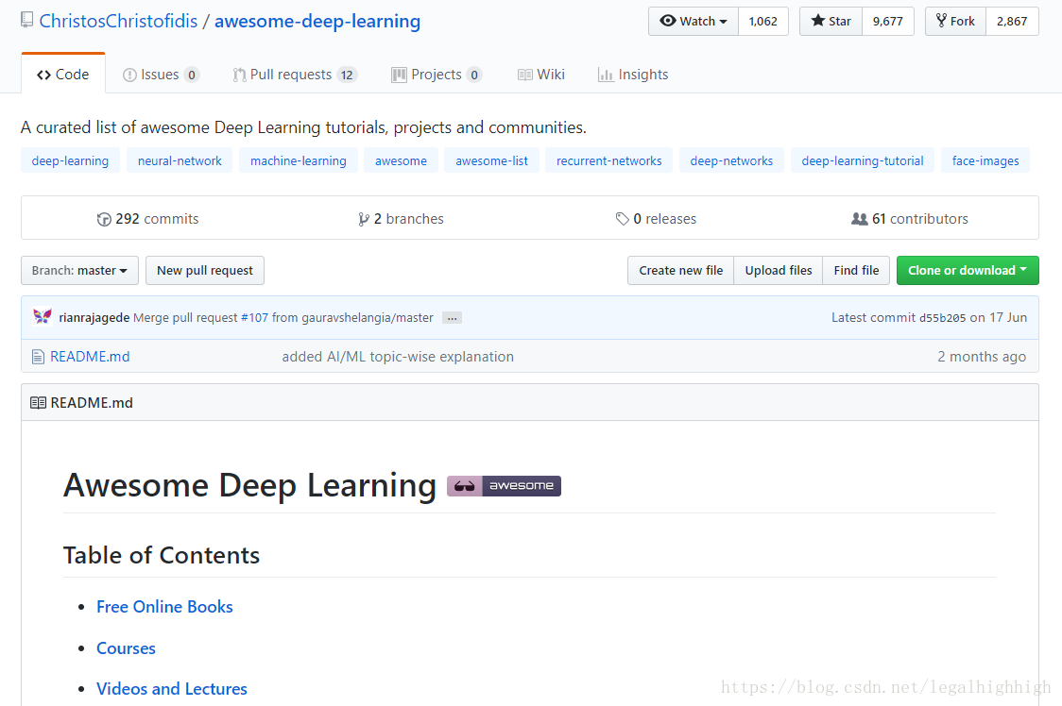The width and height of the screenshot is (1062, 706).
Task: Open the 61 contributors link
Action: click(x=910, y=219)
